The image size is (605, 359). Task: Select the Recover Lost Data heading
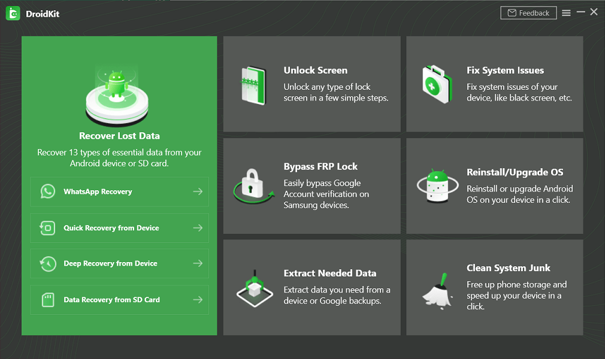119,136
